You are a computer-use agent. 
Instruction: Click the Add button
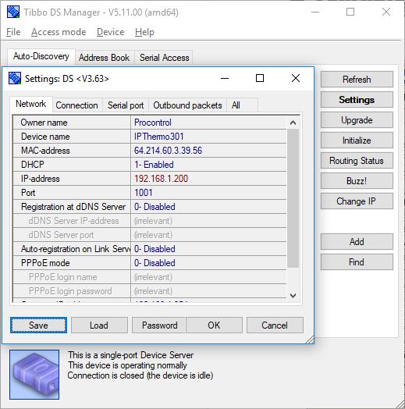pos(357,242)
